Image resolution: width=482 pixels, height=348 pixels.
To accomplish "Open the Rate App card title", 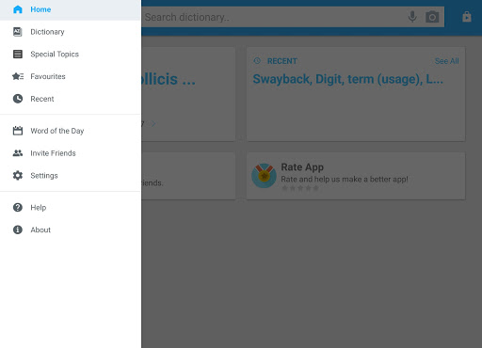I will tap(302, 167).
